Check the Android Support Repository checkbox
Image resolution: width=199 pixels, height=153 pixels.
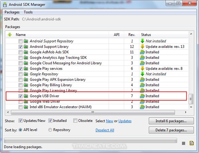[21, 41]
